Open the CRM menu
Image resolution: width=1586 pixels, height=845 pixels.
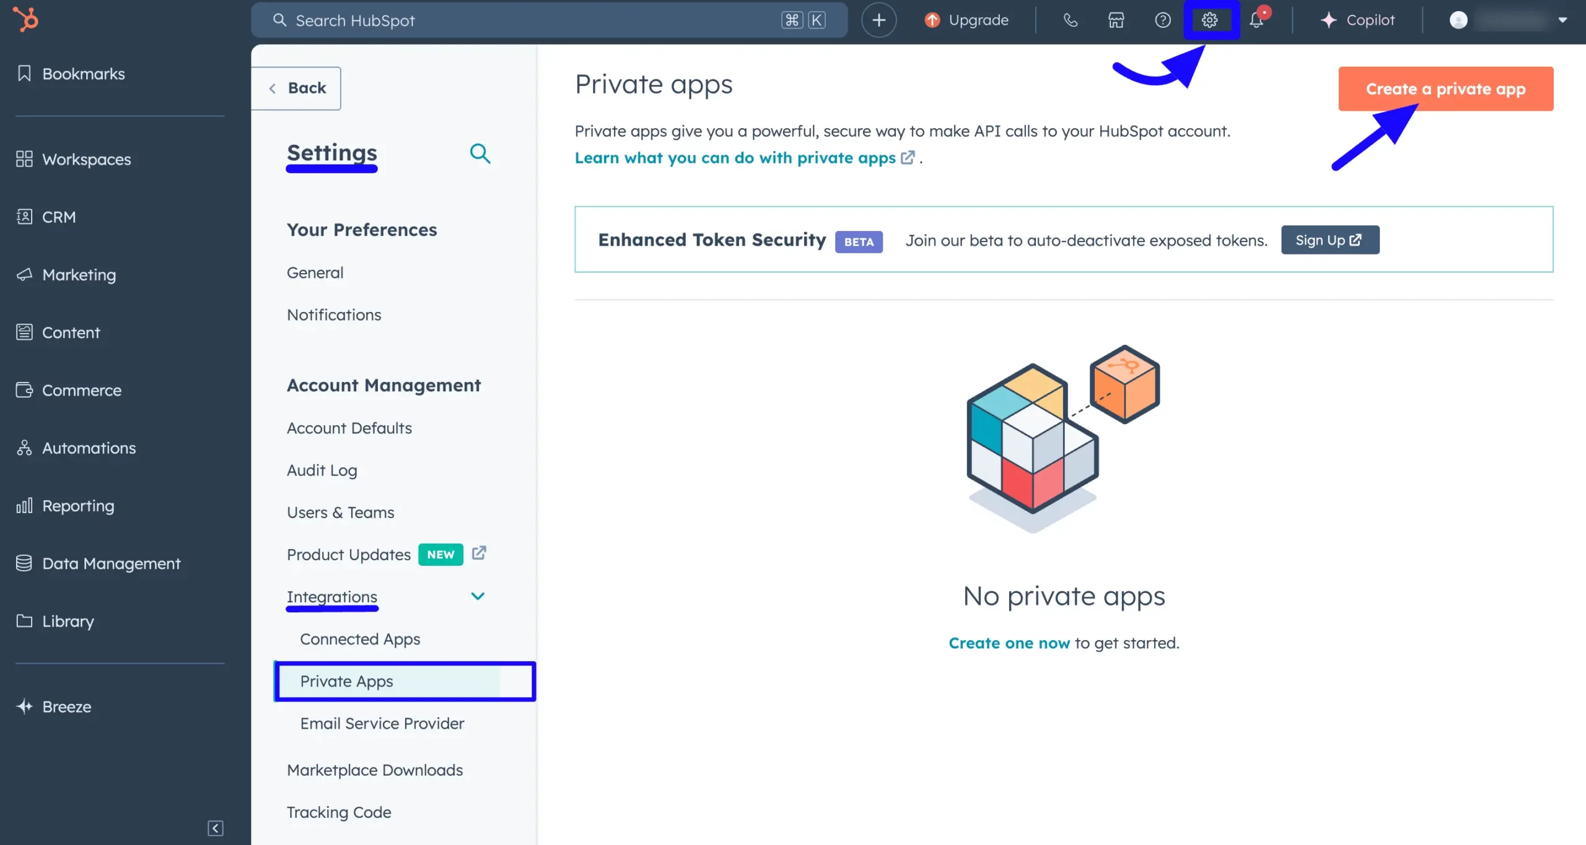46,217
